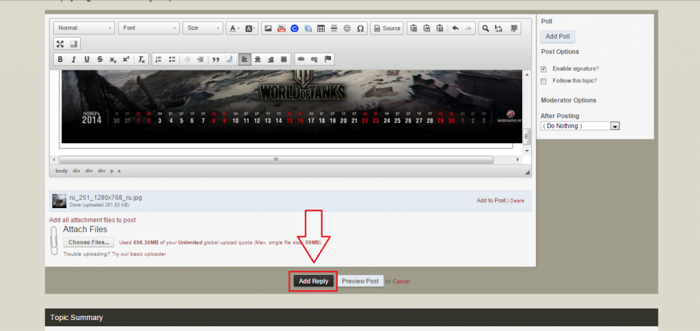Select the p element in the path bar
Image resolution: width=700 pixels, height=331 pixels.
pos(112,171)
